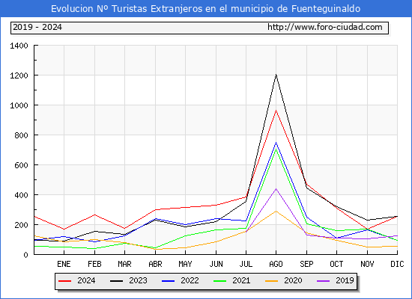Click the MAY month axis label
This screenshot has height=299, width=412.
point(185,264)
